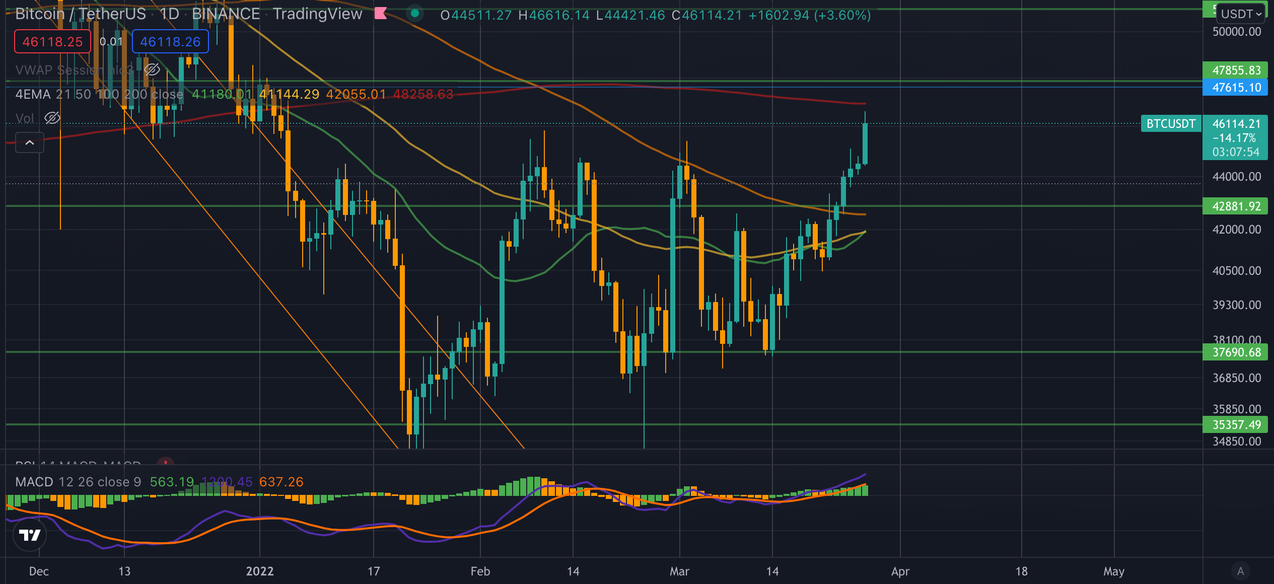Viewport: 1274px width, 584px height.
Task: Click the close value C46114.21 in header
Action: pyautogui.click(x=707, y=15)
